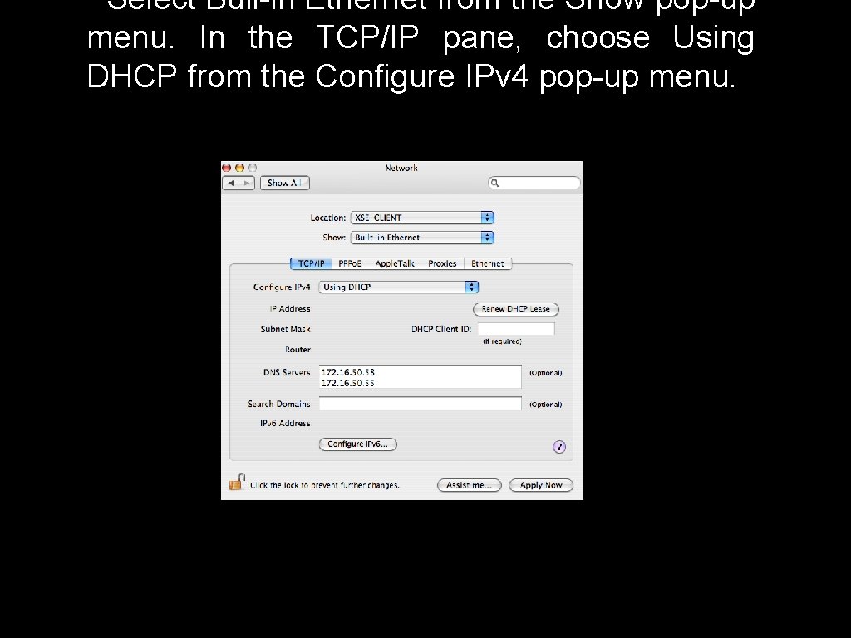Open the Configure IPv4 pop-up menu
Screen dimensions: 851x638
click(398, 287)
